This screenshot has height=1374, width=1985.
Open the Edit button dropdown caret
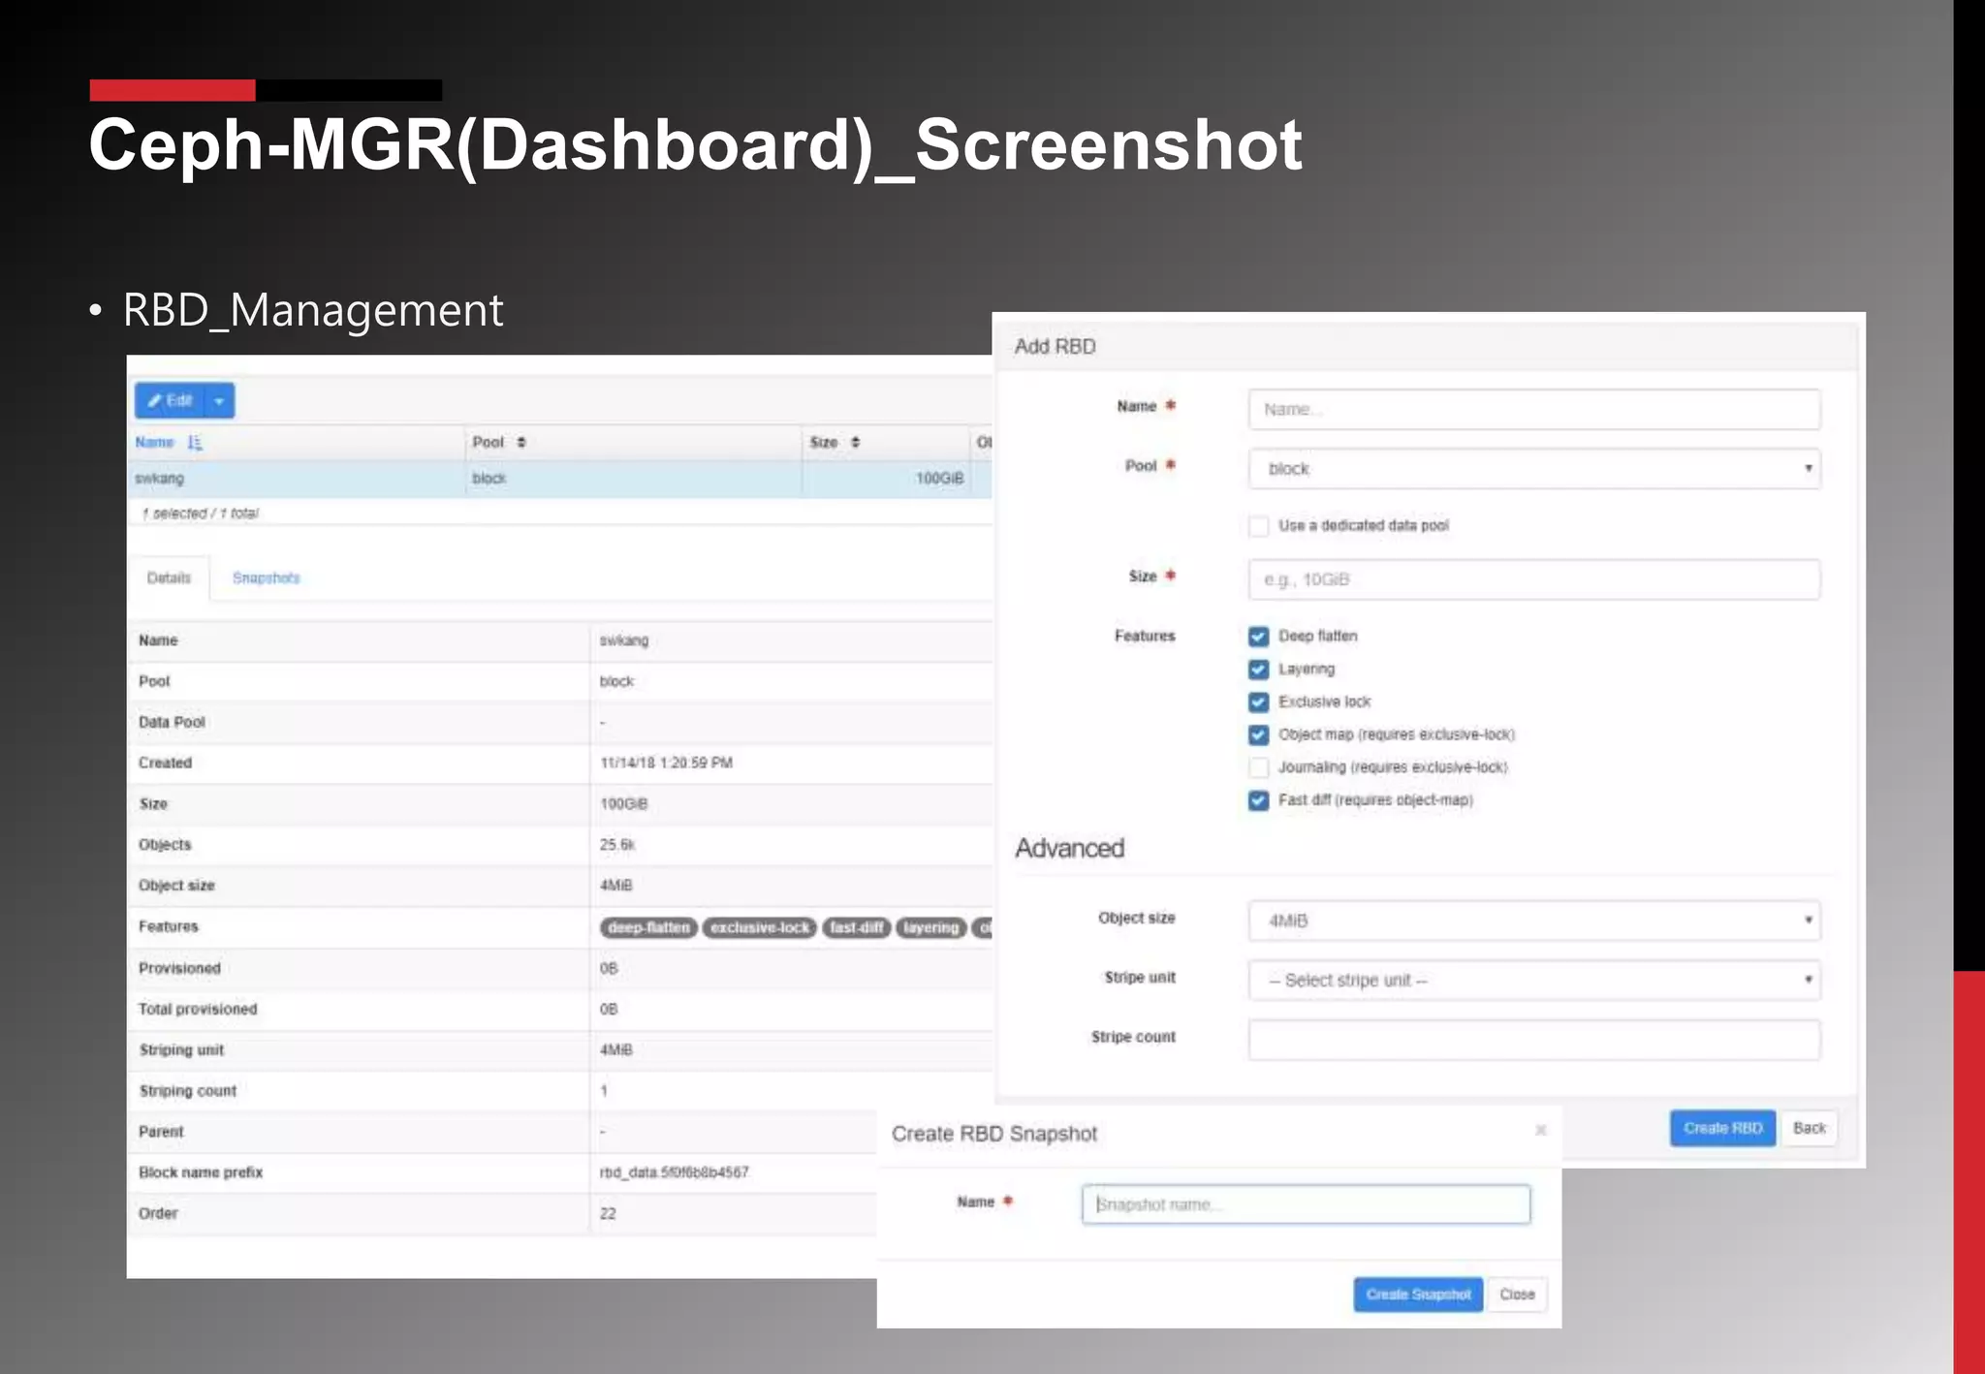coord(219,400)
